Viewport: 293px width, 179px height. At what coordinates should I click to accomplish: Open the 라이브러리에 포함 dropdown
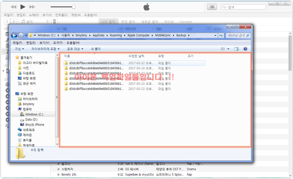coord(45,49)
